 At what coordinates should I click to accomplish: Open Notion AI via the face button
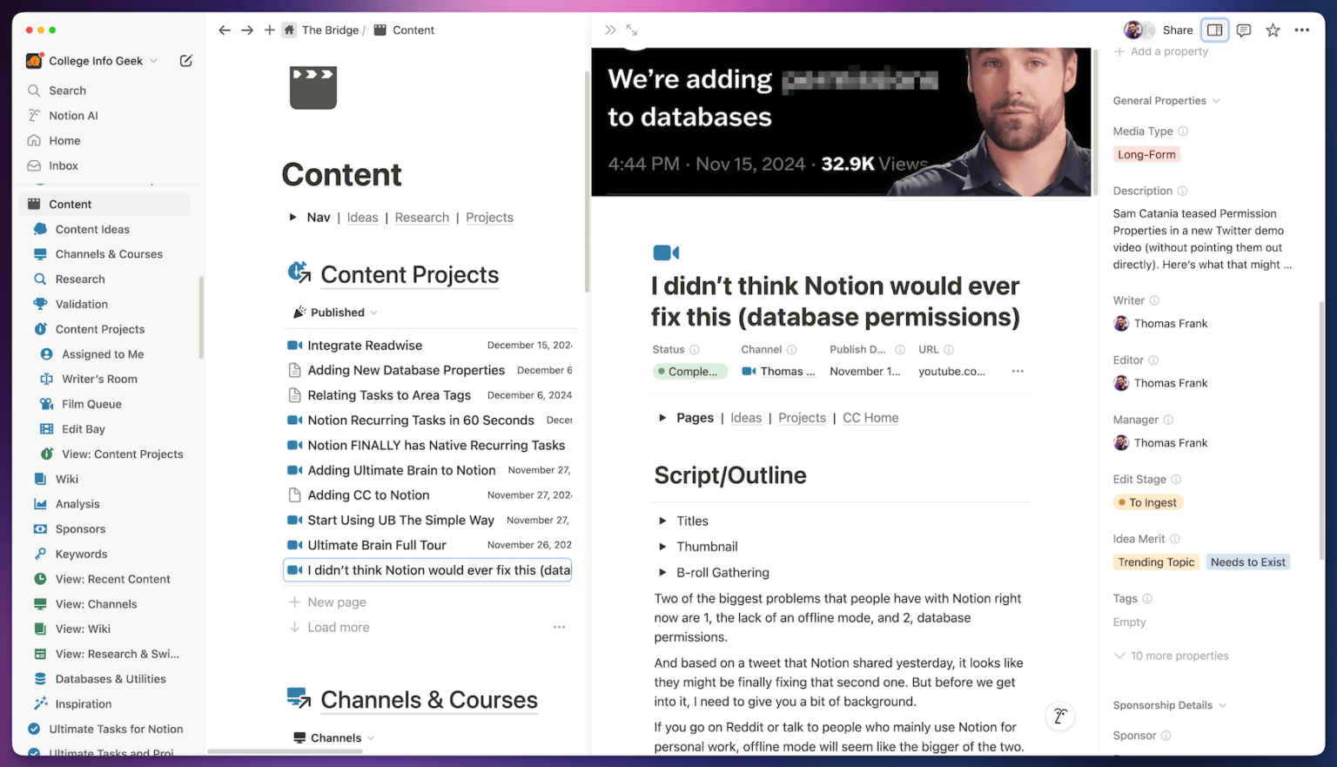[x=1060, y=716]
